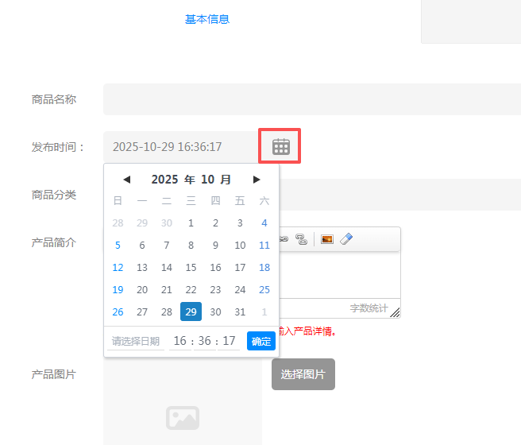Select date 30 in October's last row

pyautogui.click(x=215, y=311)
